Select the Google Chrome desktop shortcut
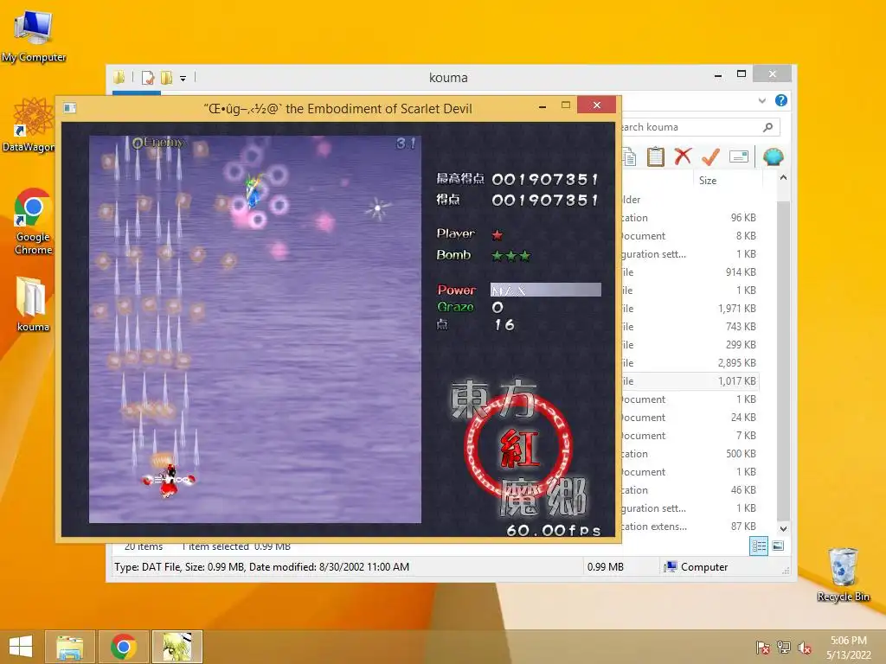Screen dimensions: 886x664 (34, 221)
